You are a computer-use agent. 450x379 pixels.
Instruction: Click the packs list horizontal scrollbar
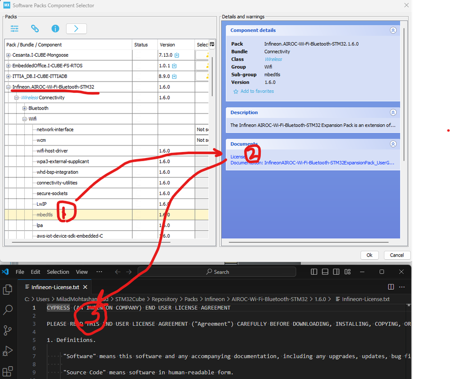[x=91, y=242]
